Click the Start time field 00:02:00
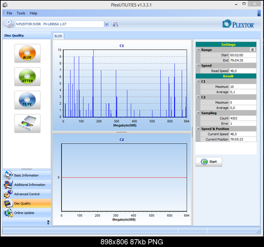The width and height of the screenshot is (264, 247). 243,55
